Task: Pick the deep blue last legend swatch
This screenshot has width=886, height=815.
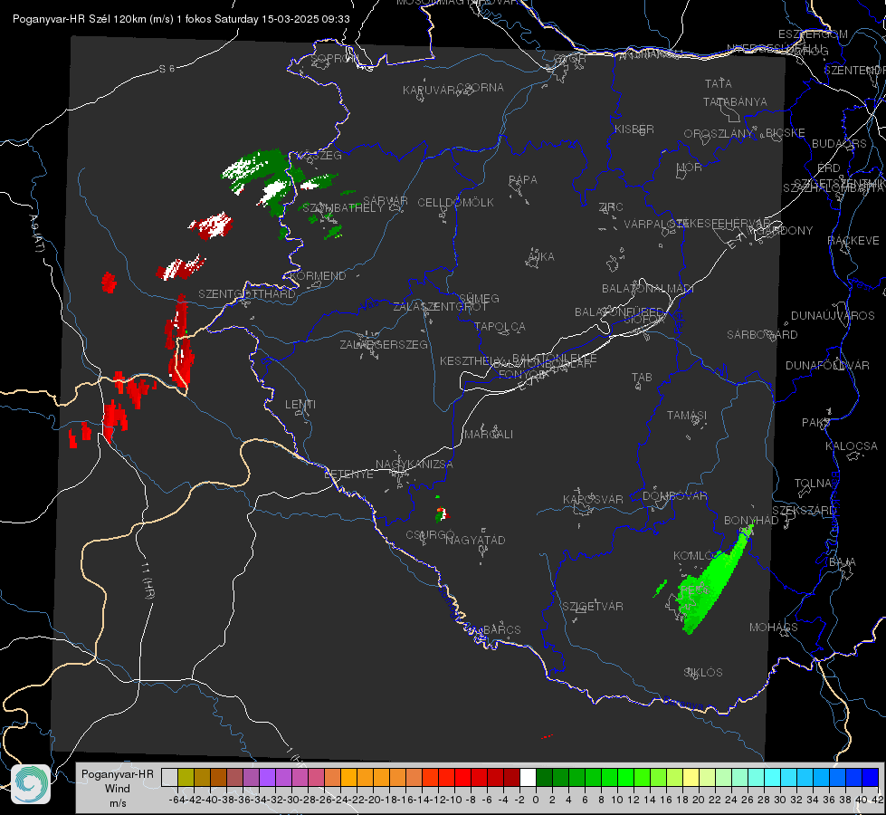Action: [x=871, y=778]
